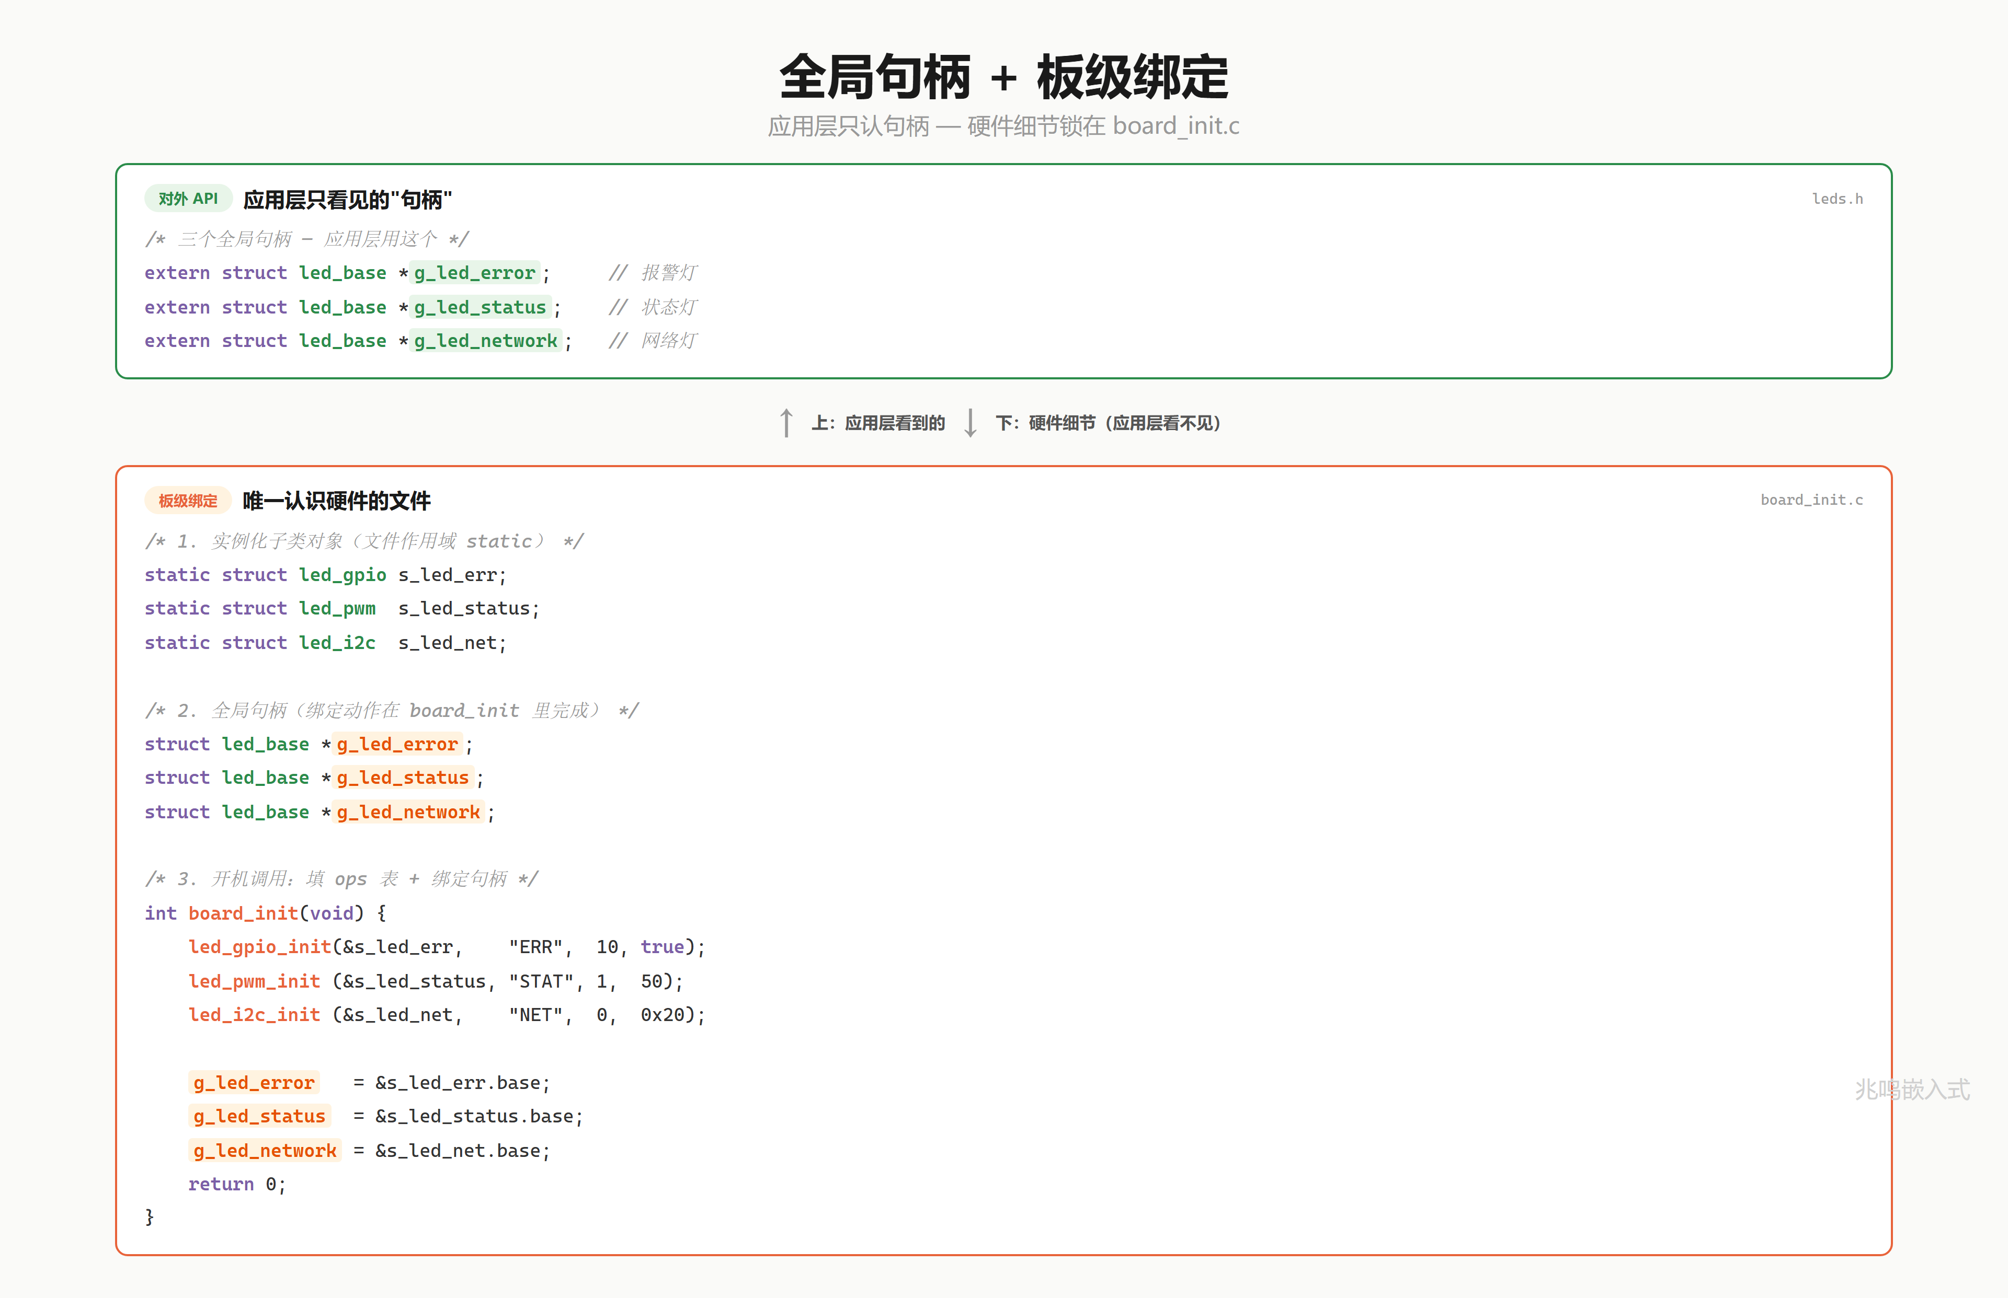Click the subtitle mentioning board_init.c

click(1003, 126)
